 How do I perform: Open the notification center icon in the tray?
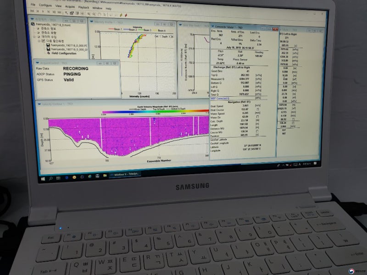coord(315,163)
